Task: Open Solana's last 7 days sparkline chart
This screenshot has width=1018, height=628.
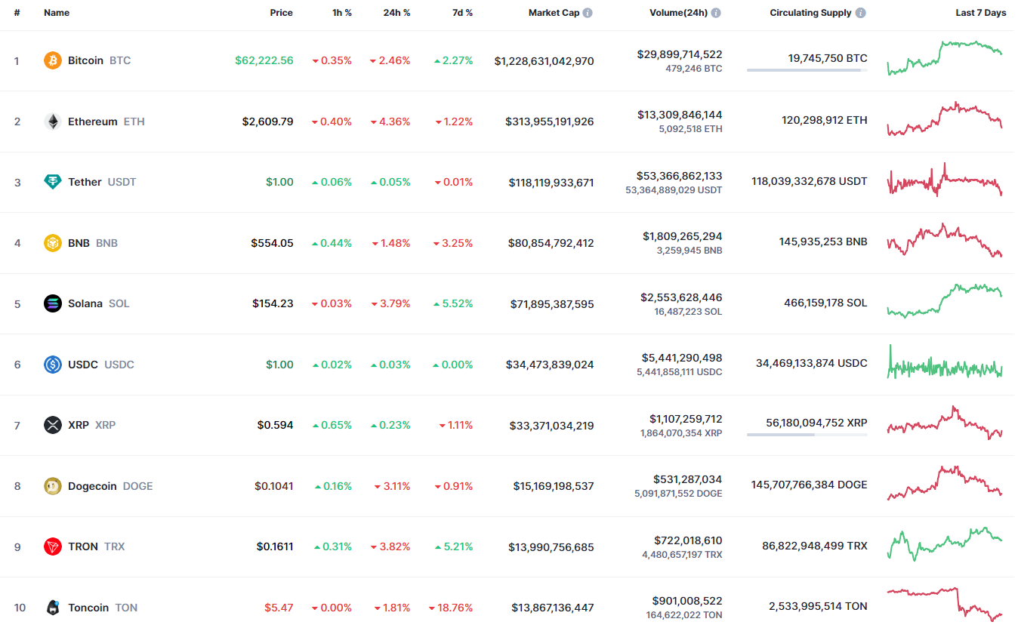Action: [x=944, y=300]
